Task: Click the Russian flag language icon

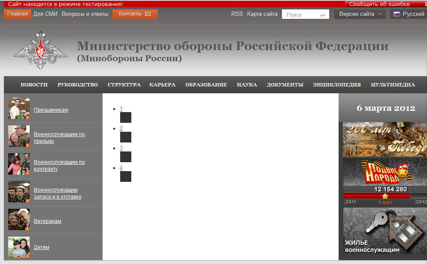Action: [397, 14]
